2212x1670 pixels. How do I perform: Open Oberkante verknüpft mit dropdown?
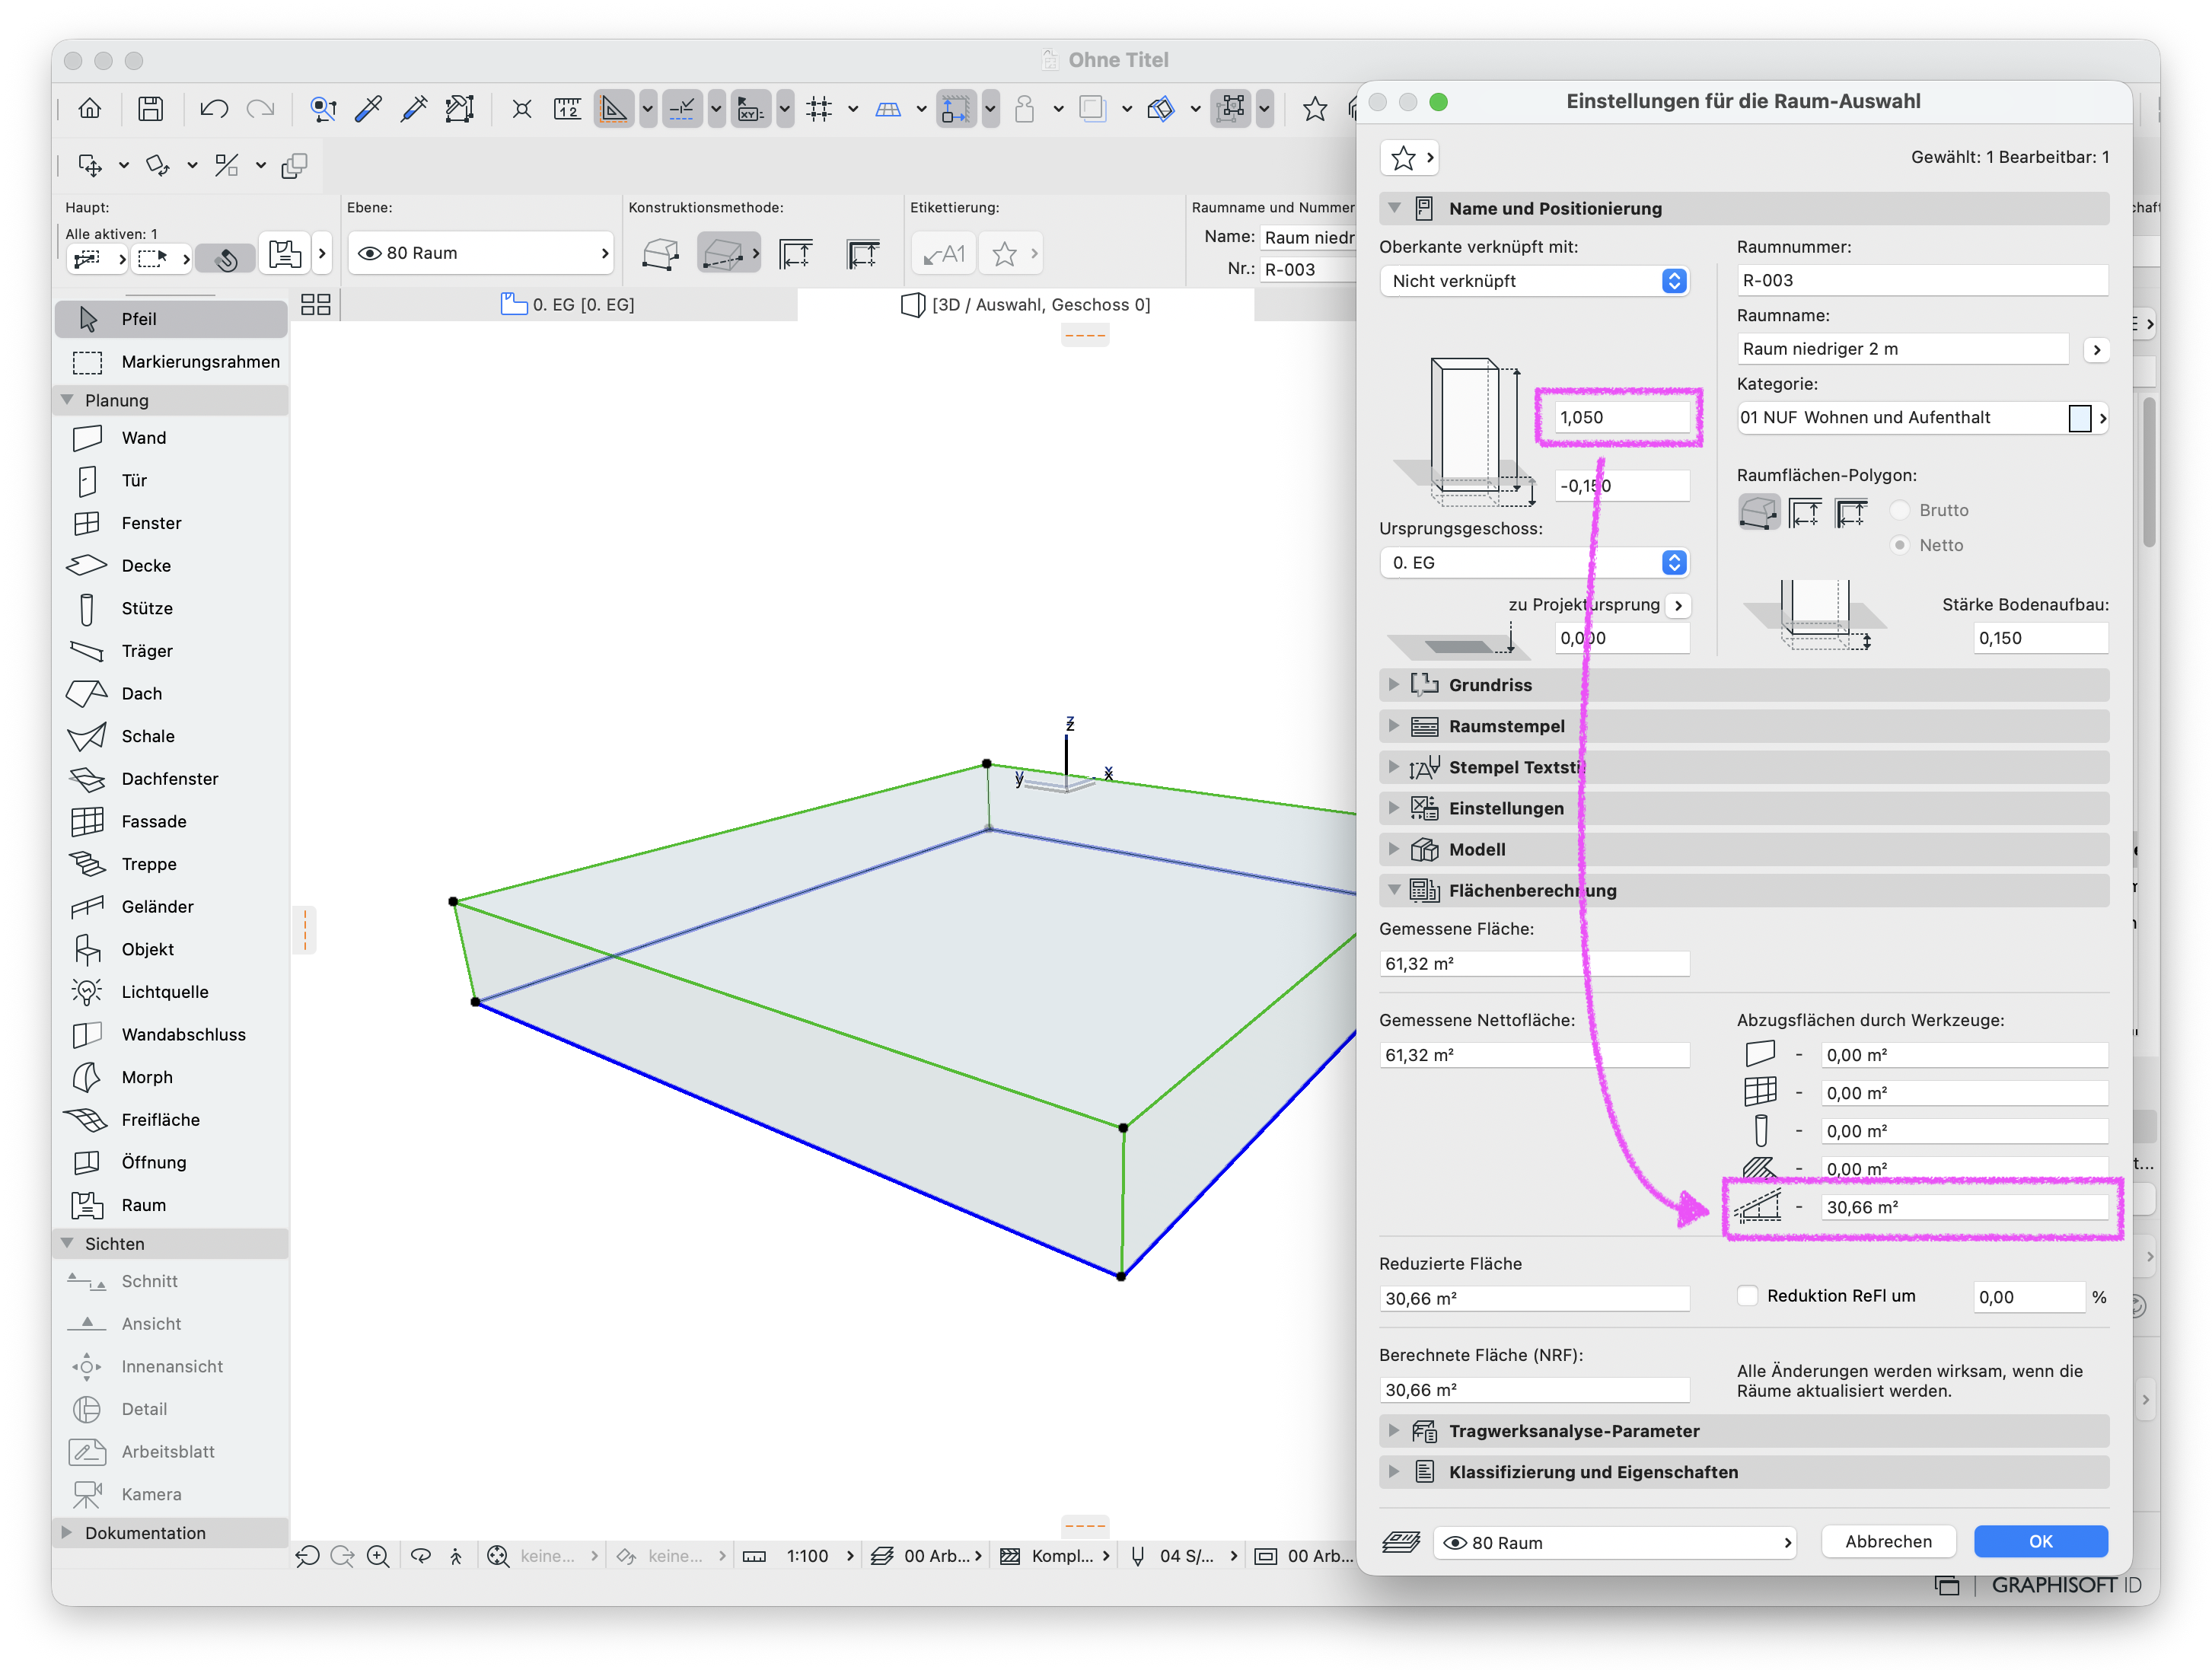coord(1534,281)
